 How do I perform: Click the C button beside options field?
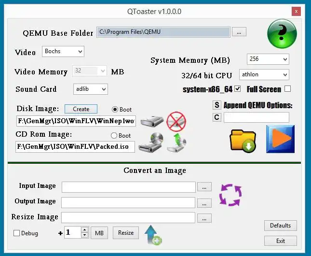coord(217,117)
